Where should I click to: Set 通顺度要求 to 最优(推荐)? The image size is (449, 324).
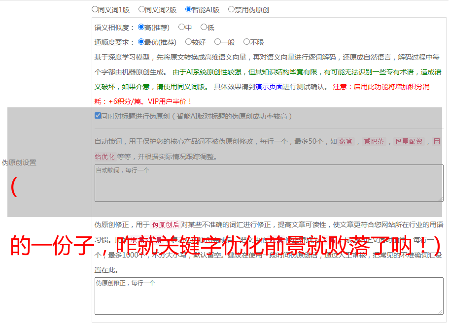tap(141, 42)
